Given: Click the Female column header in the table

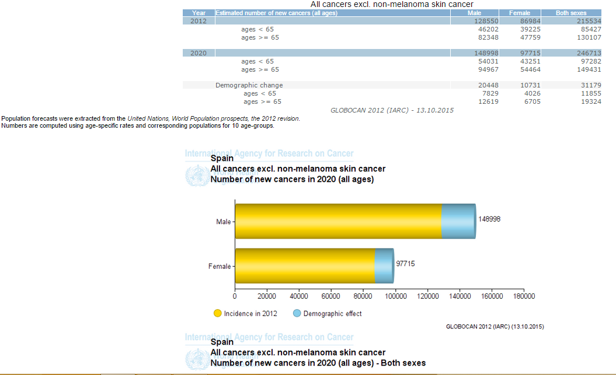Looking at the screenshot, I should point(519,13).
